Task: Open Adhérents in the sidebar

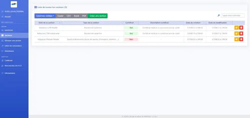Action: (x=9, y=30)
